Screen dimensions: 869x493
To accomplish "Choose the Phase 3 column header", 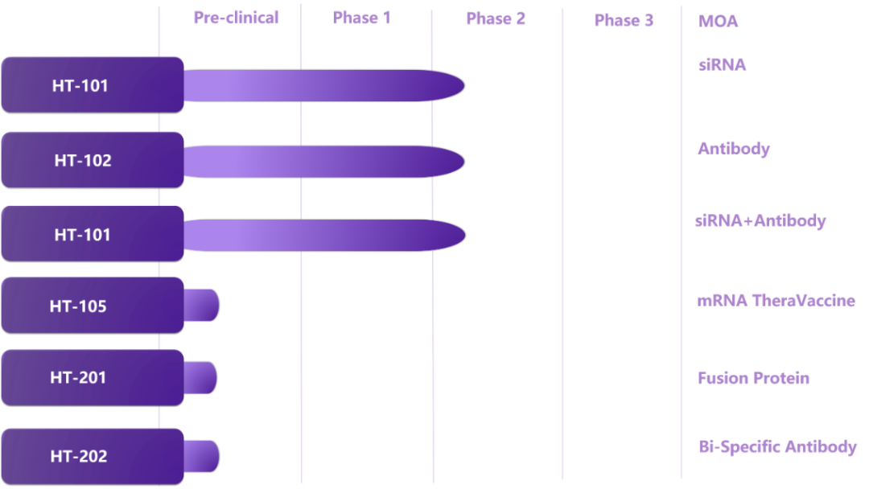I will coord(624,20).
